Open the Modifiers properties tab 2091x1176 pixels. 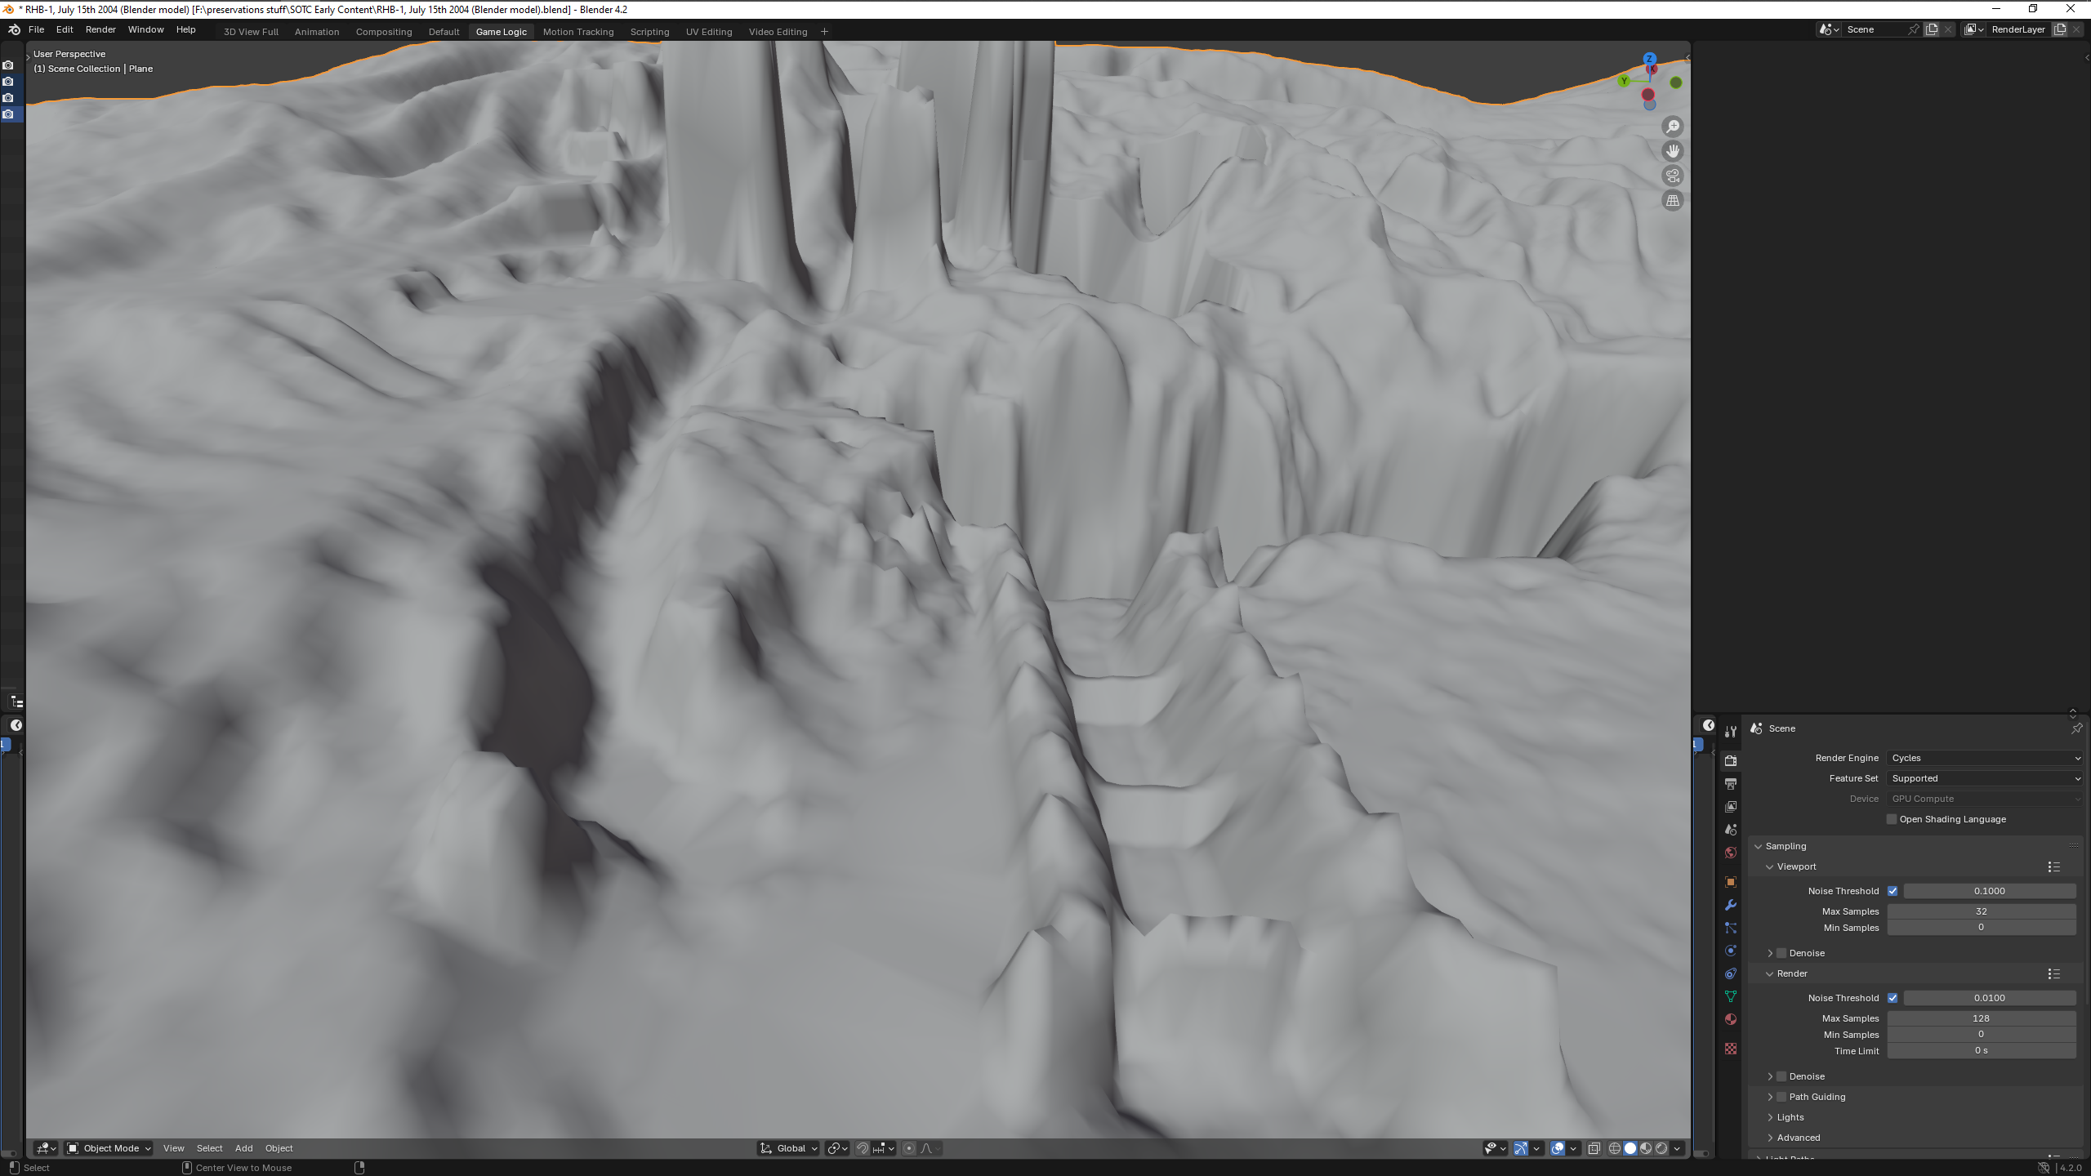click(x=1730, y=905)
